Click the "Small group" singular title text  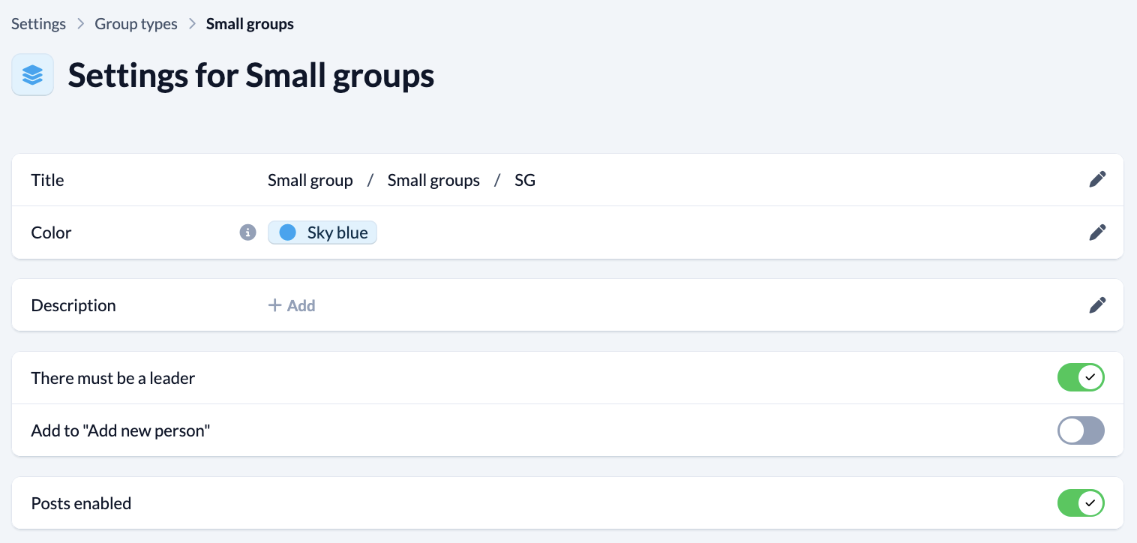[310, 180]
